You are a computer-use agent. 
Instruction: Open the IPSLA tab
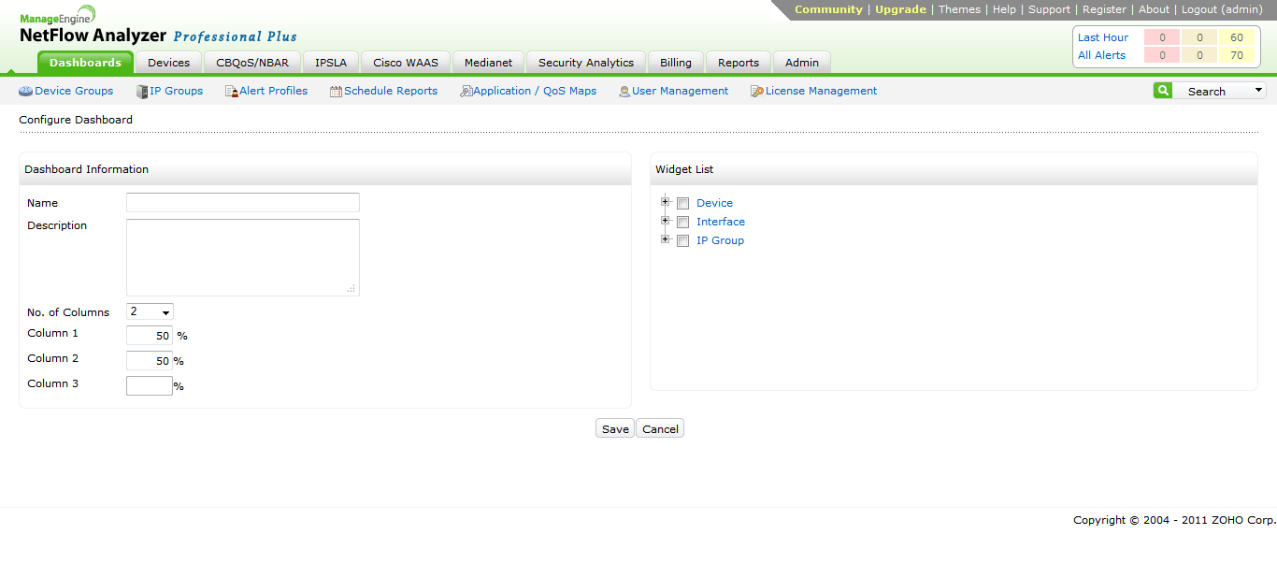tap(331, 63)
